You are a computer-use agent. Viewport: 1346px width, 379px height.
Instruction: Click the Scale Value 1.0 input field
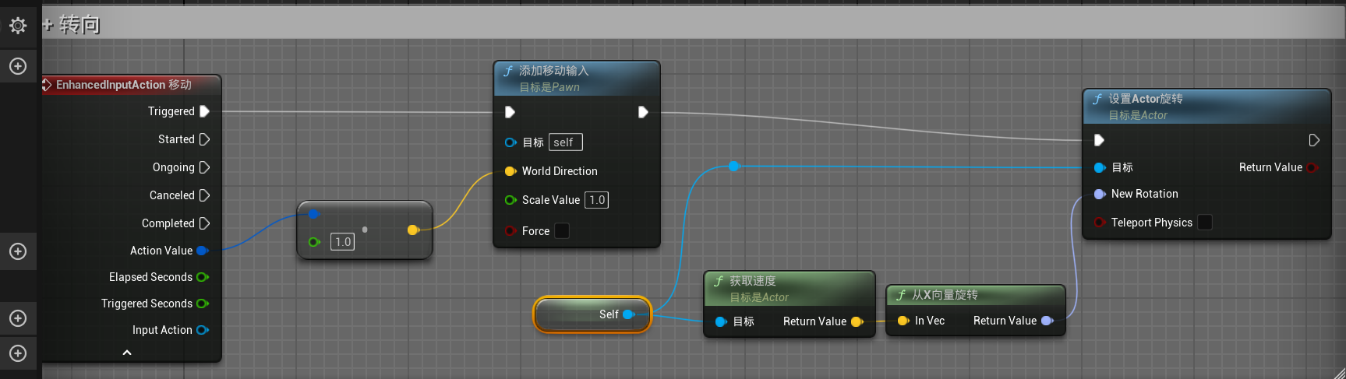click(x=597, y=200)
